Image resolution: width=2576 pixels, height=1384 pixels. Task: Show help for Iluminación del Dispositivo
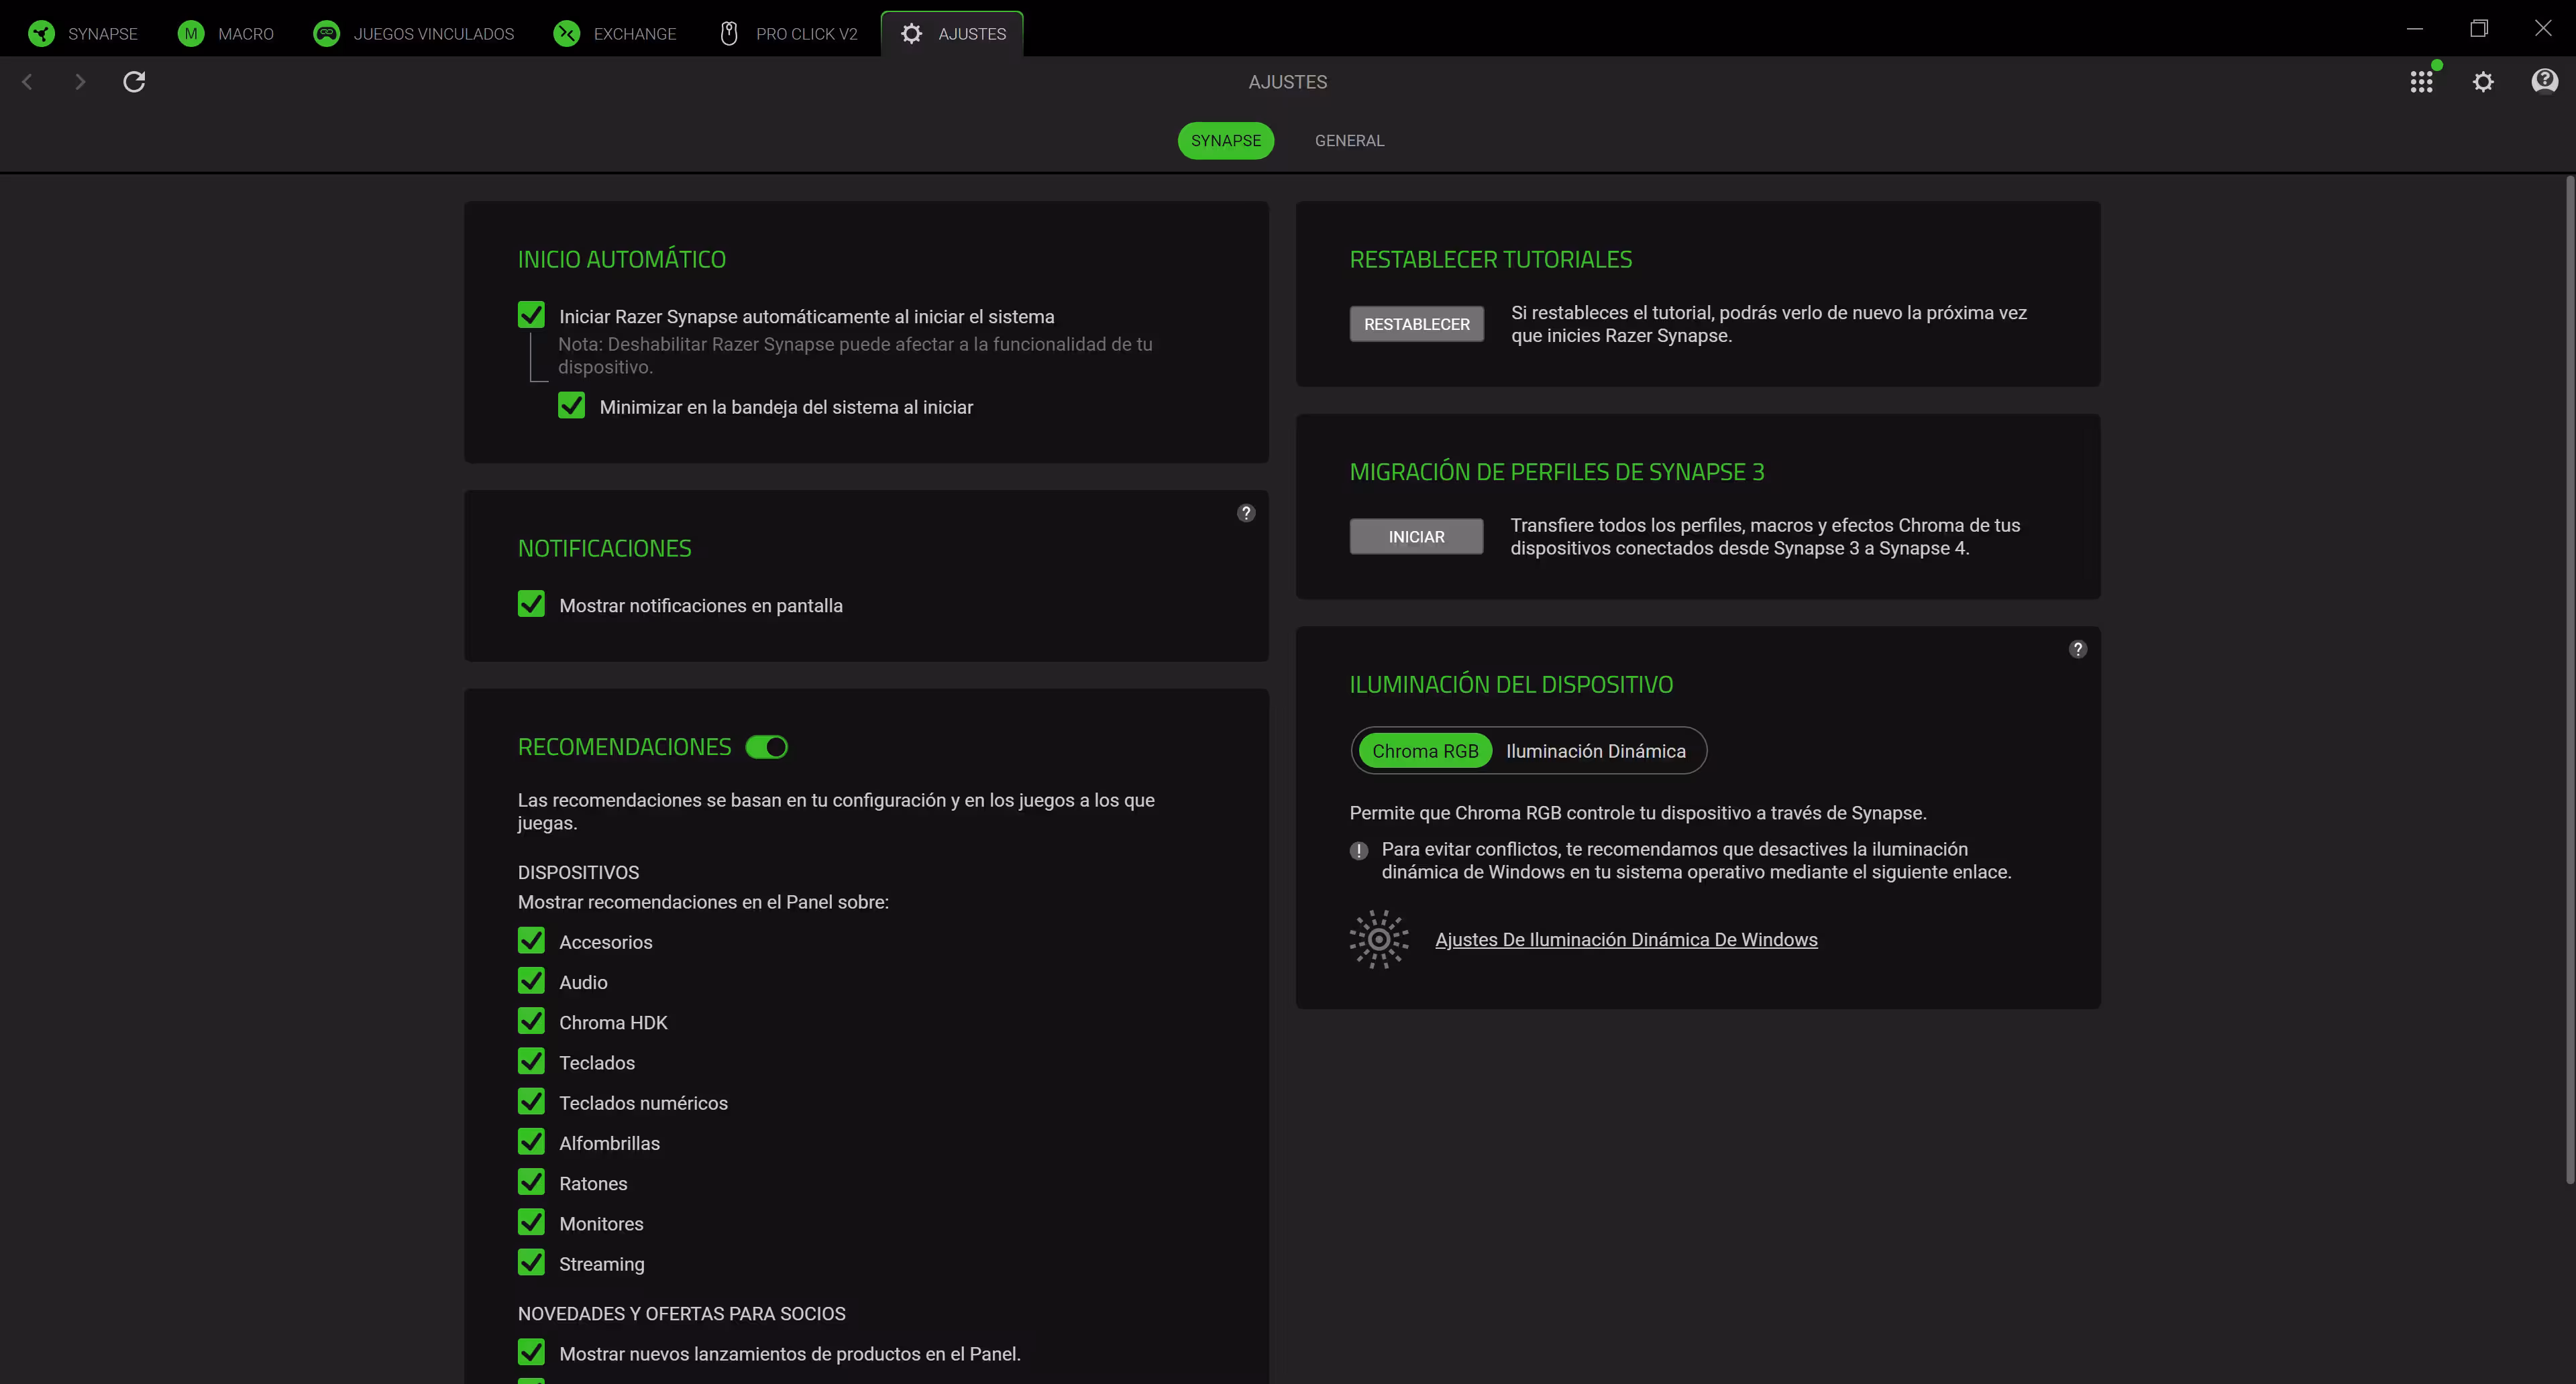click(2078, 650)
